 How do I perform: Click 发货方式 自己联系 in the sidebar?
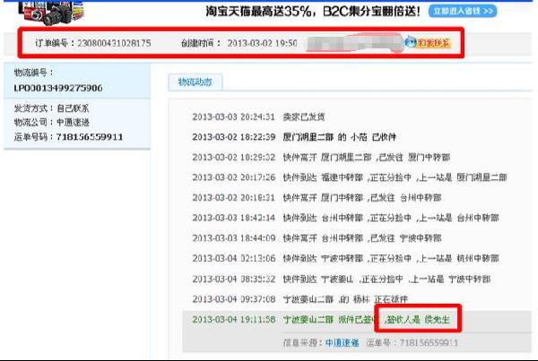tap(52, 108)
